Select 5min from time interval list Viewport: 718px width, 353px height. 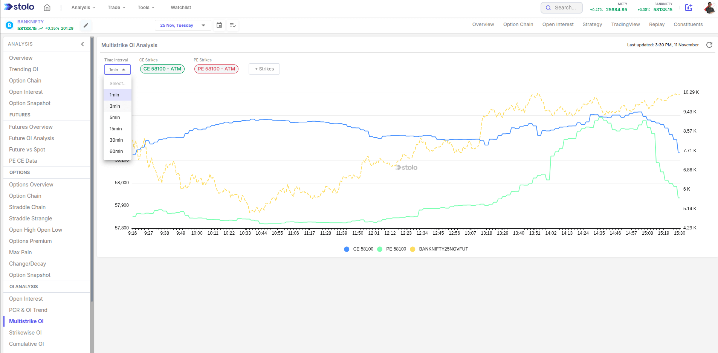(x=115, y=118)
